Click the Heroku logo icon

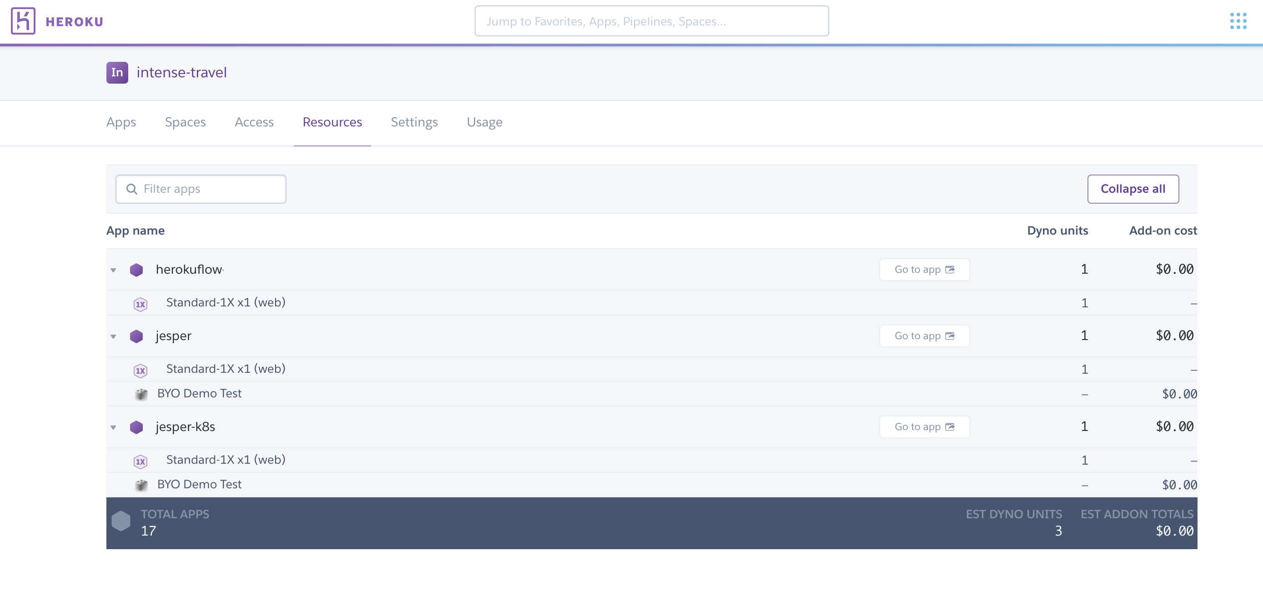click(23, 21)
